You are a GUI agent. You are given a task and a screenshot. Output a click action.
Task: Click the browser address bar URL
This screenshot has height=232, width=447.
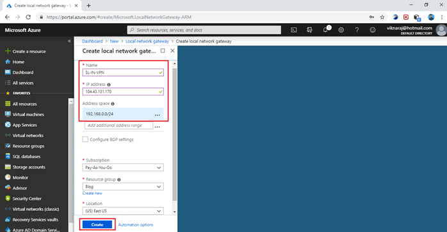(x=119, y=17)
